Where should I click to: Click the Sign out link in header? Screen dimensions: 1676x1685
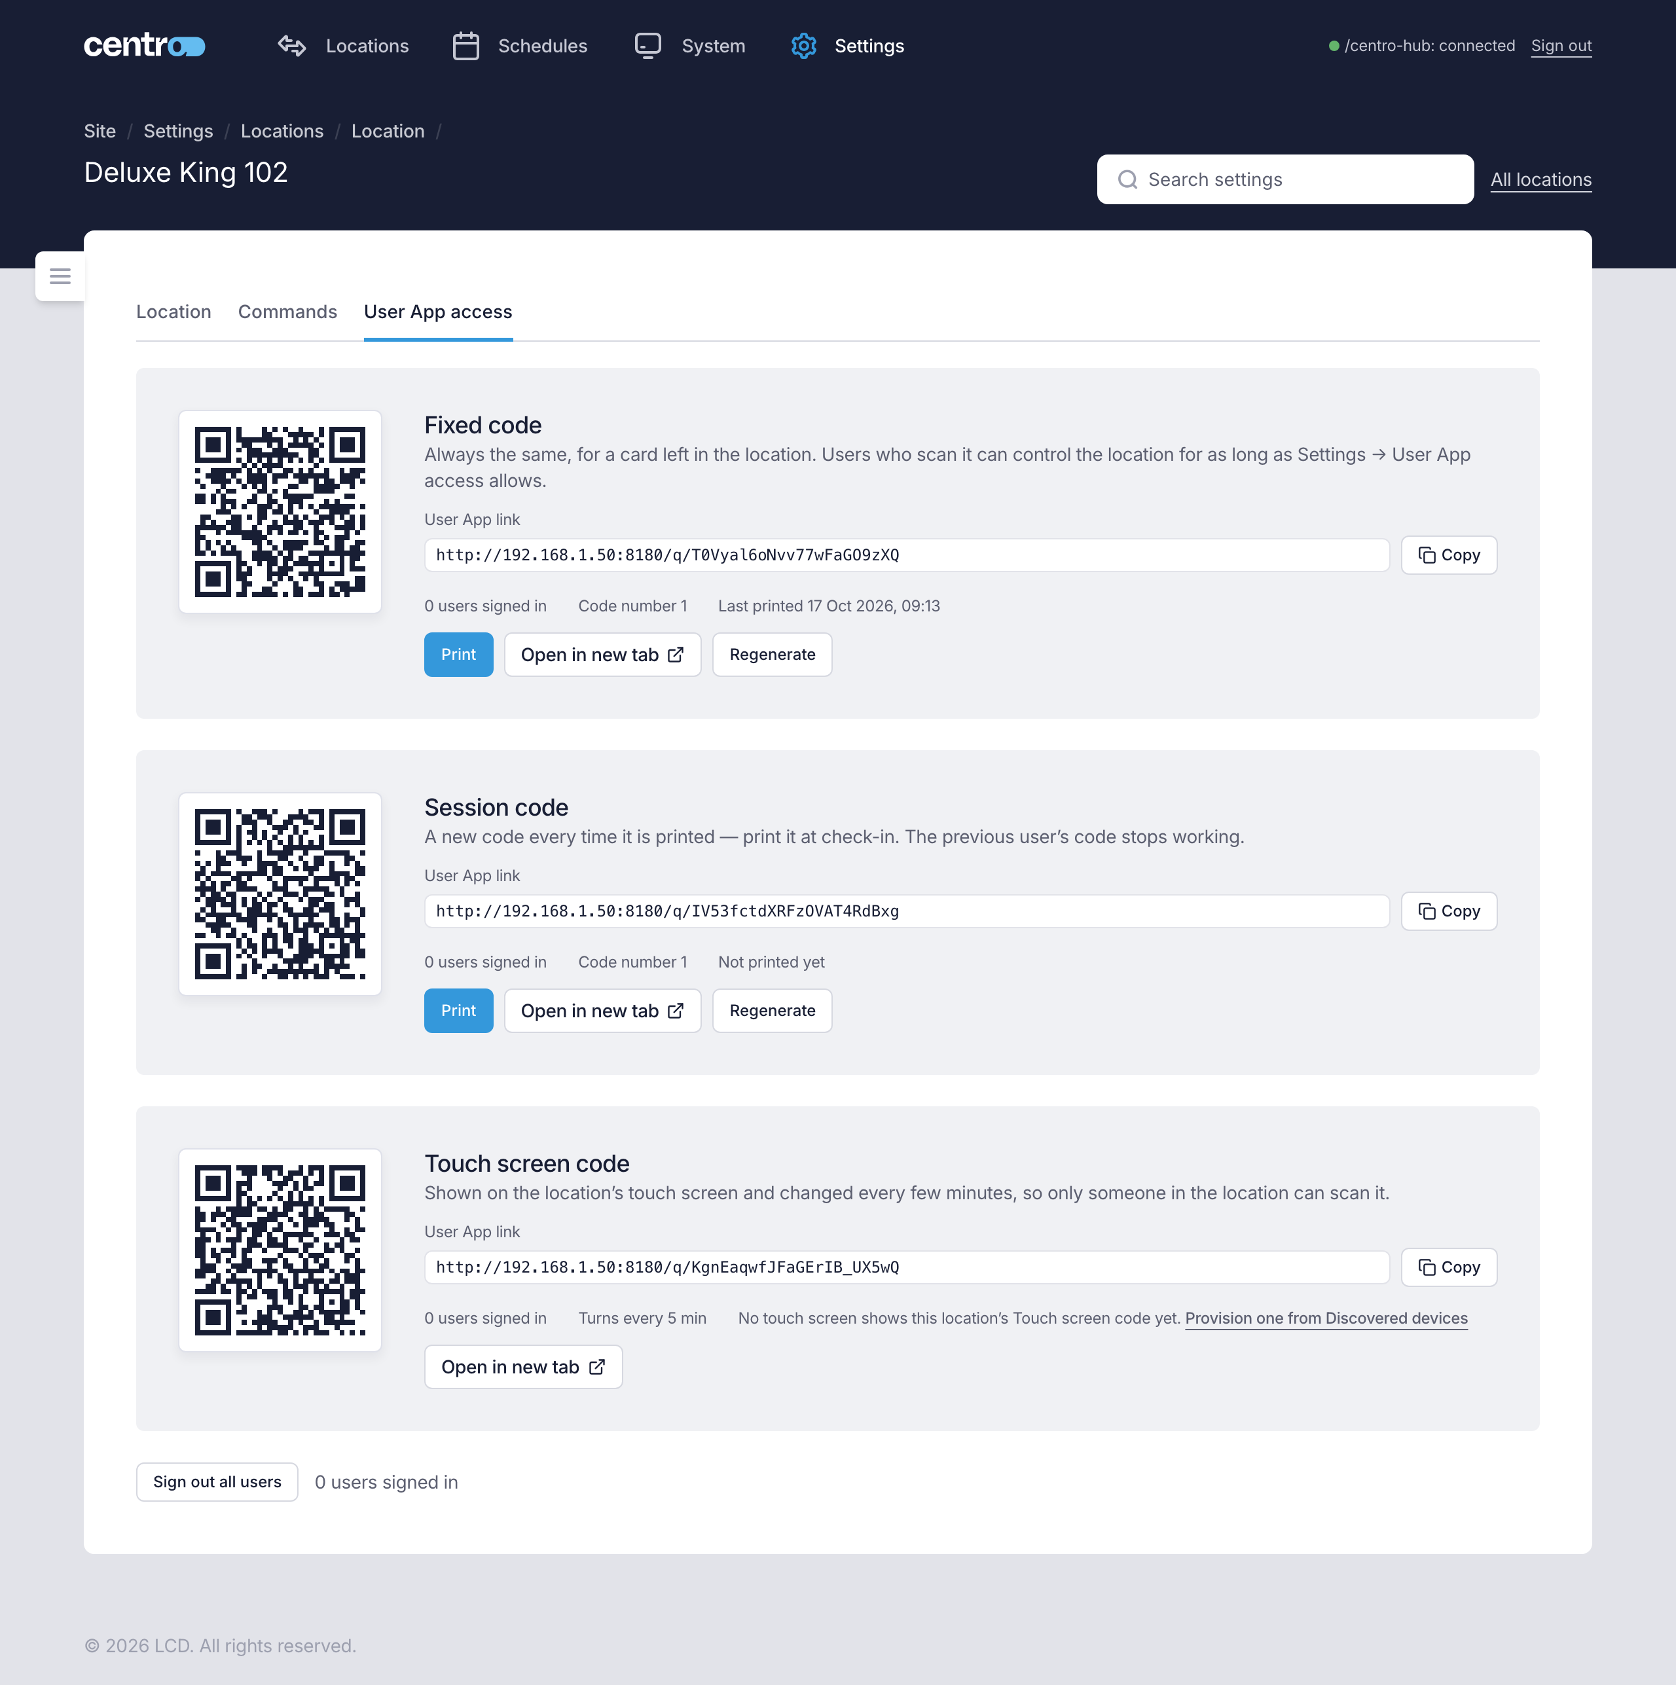pos(1561,46)
